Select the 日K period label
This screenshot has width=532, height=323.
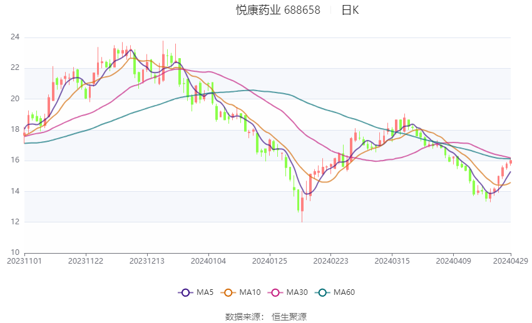point(350,10)
